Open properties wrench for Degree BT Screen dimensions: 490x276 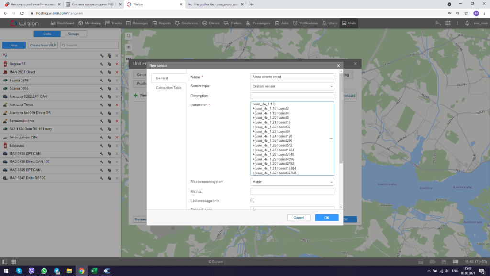pos(101,64)
